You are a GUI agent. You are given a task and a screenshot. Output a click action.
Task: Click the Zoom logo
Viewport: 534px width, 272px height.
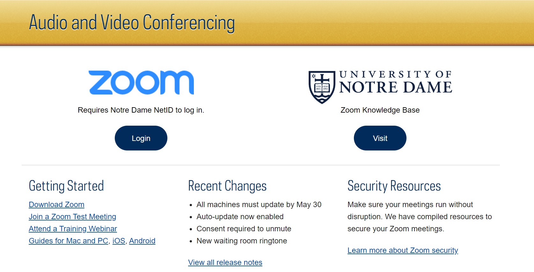(141, 82)
